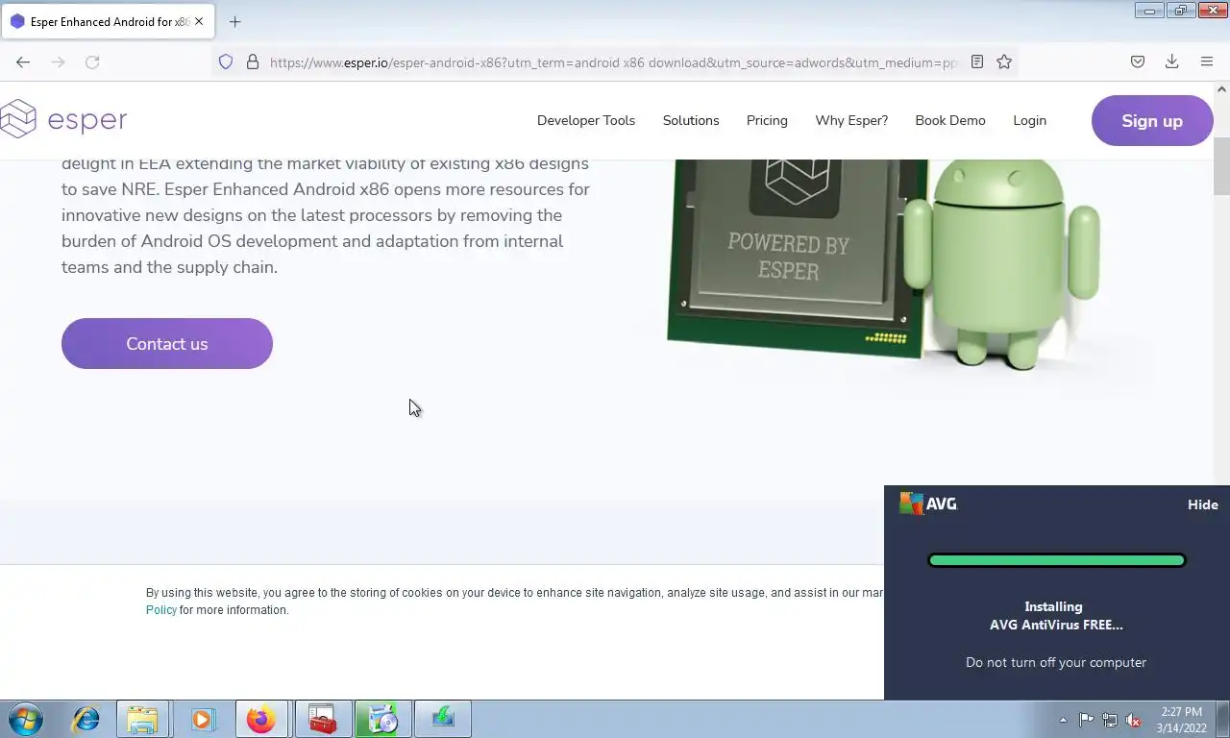Viewport: 1230px width, 738px height.
Task: Select the Esper Enhanced Android browser tab
Action: 108,21
